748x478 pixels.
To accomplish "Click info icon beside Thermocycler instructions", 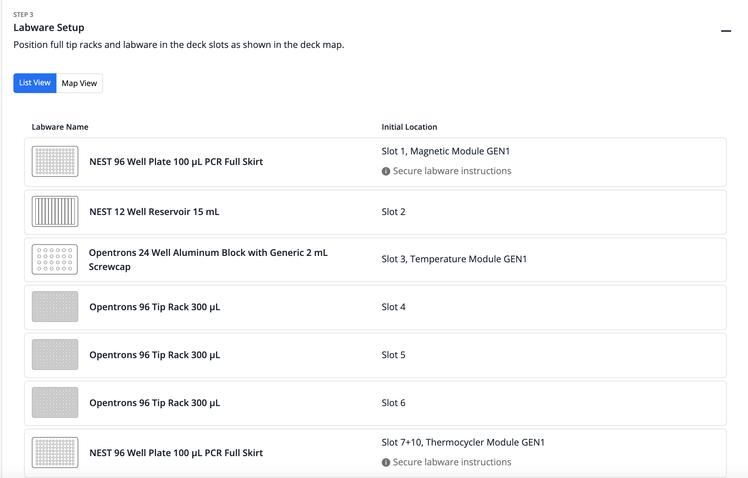I will tap(386, 462).
